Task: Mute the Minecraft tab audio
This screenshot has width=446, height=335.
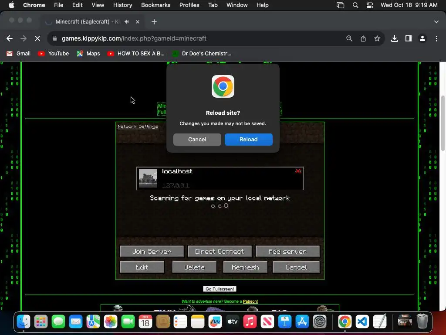Action: pos(127,22)
